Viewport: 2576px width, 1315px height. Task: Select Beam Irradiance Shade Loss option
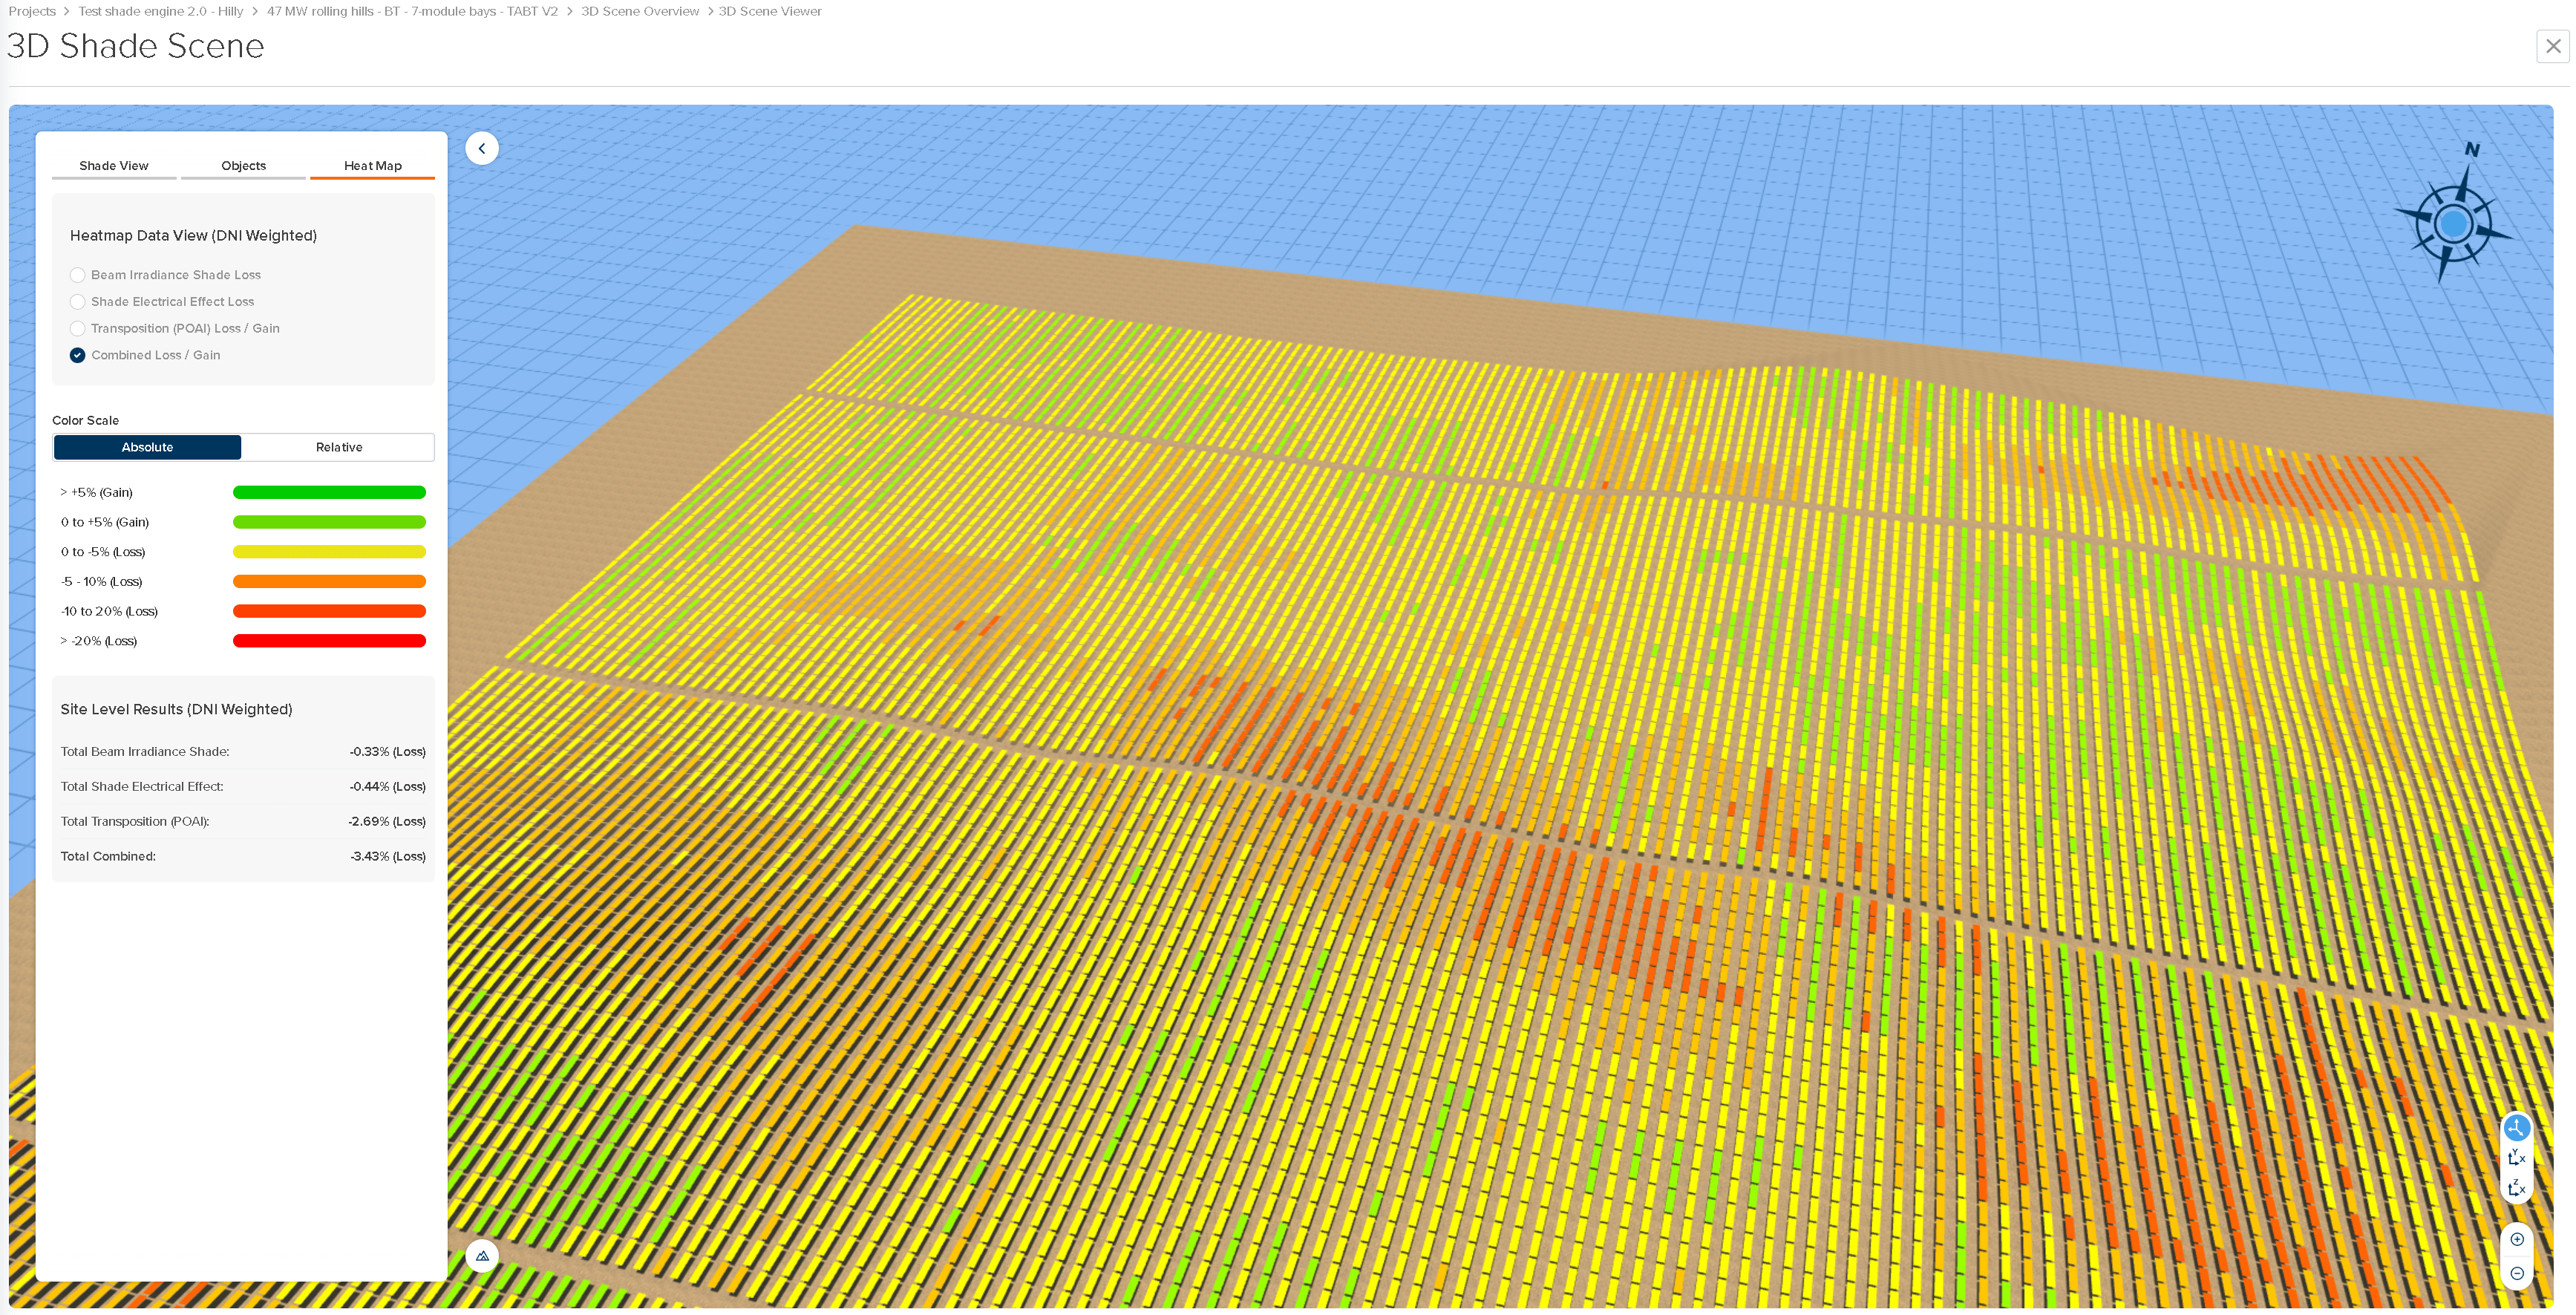165,275
